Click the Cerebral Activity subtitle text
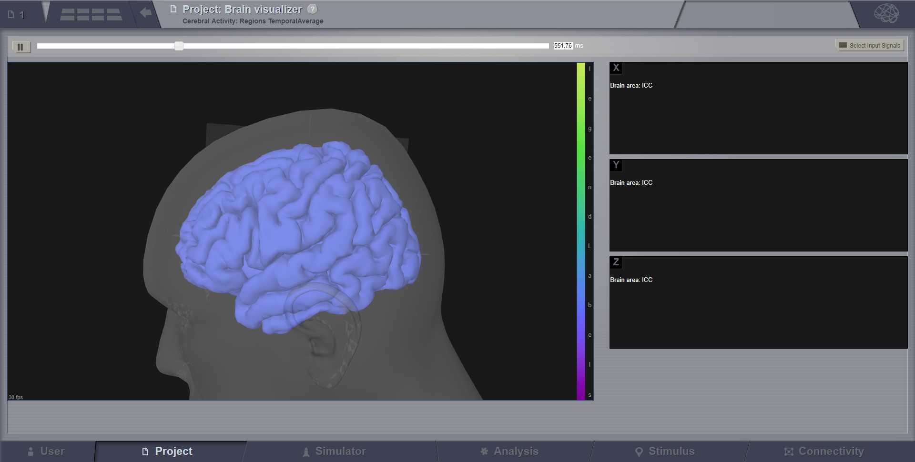 [253, 21]
